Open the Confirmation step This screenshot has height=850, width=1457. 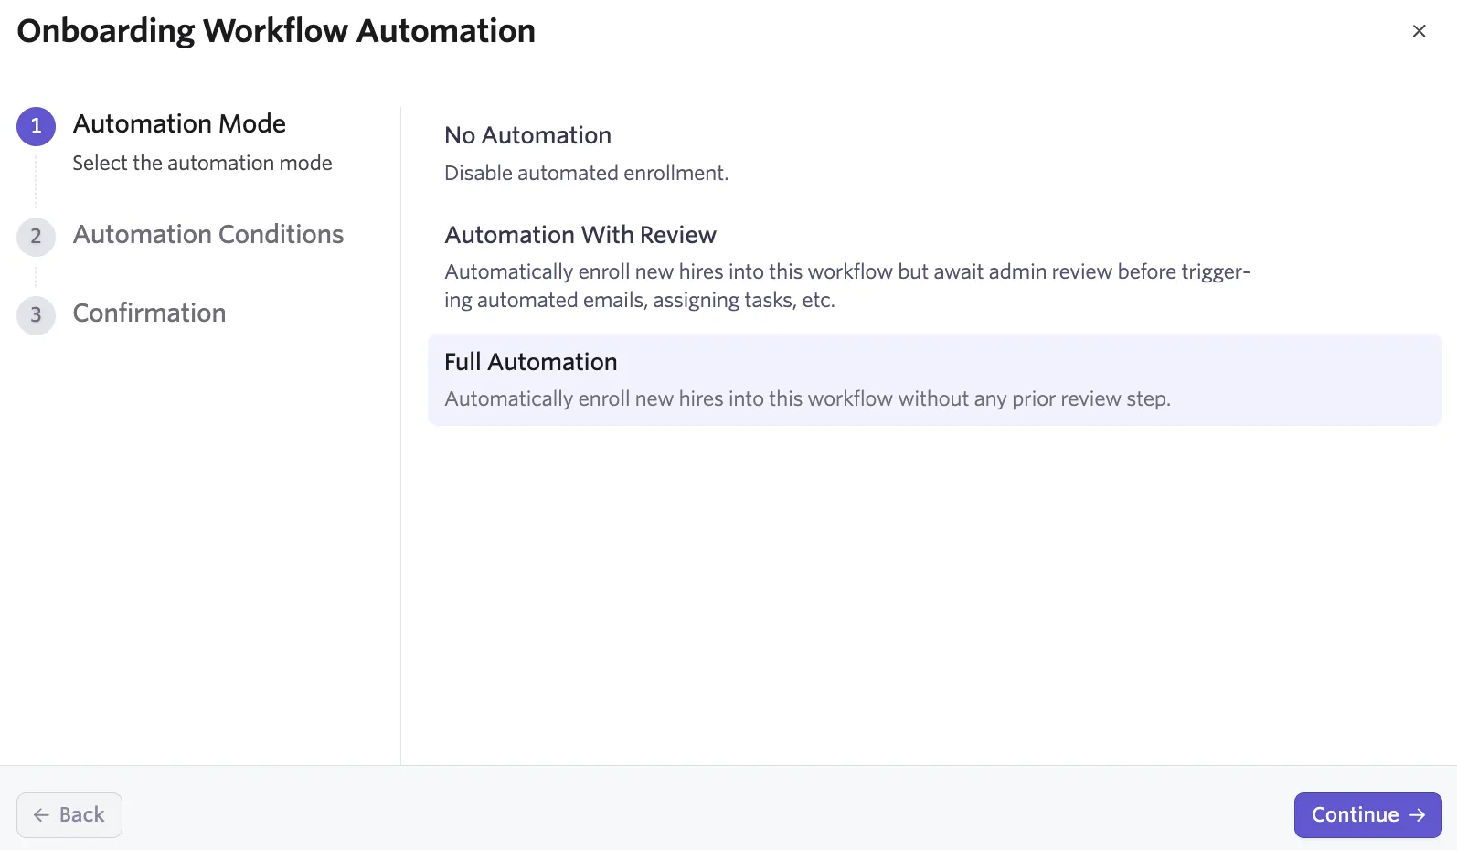[149, 313]
